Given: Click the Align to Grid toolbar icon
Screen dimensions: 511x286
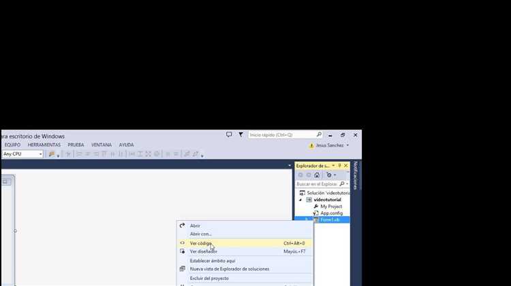Looking at the screenshot, I should tap(68, 154).
